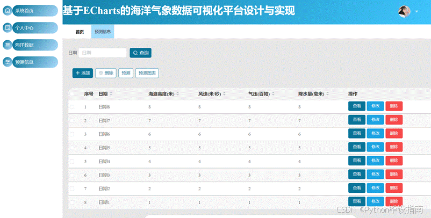Click 查看 for row 日期2
431x218 pixels.
(x=357, y=188)
